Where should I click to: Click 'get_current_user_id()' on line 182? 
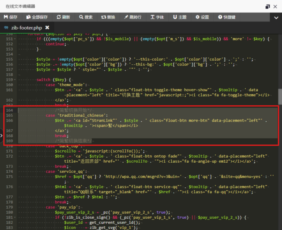click(114, 222)
